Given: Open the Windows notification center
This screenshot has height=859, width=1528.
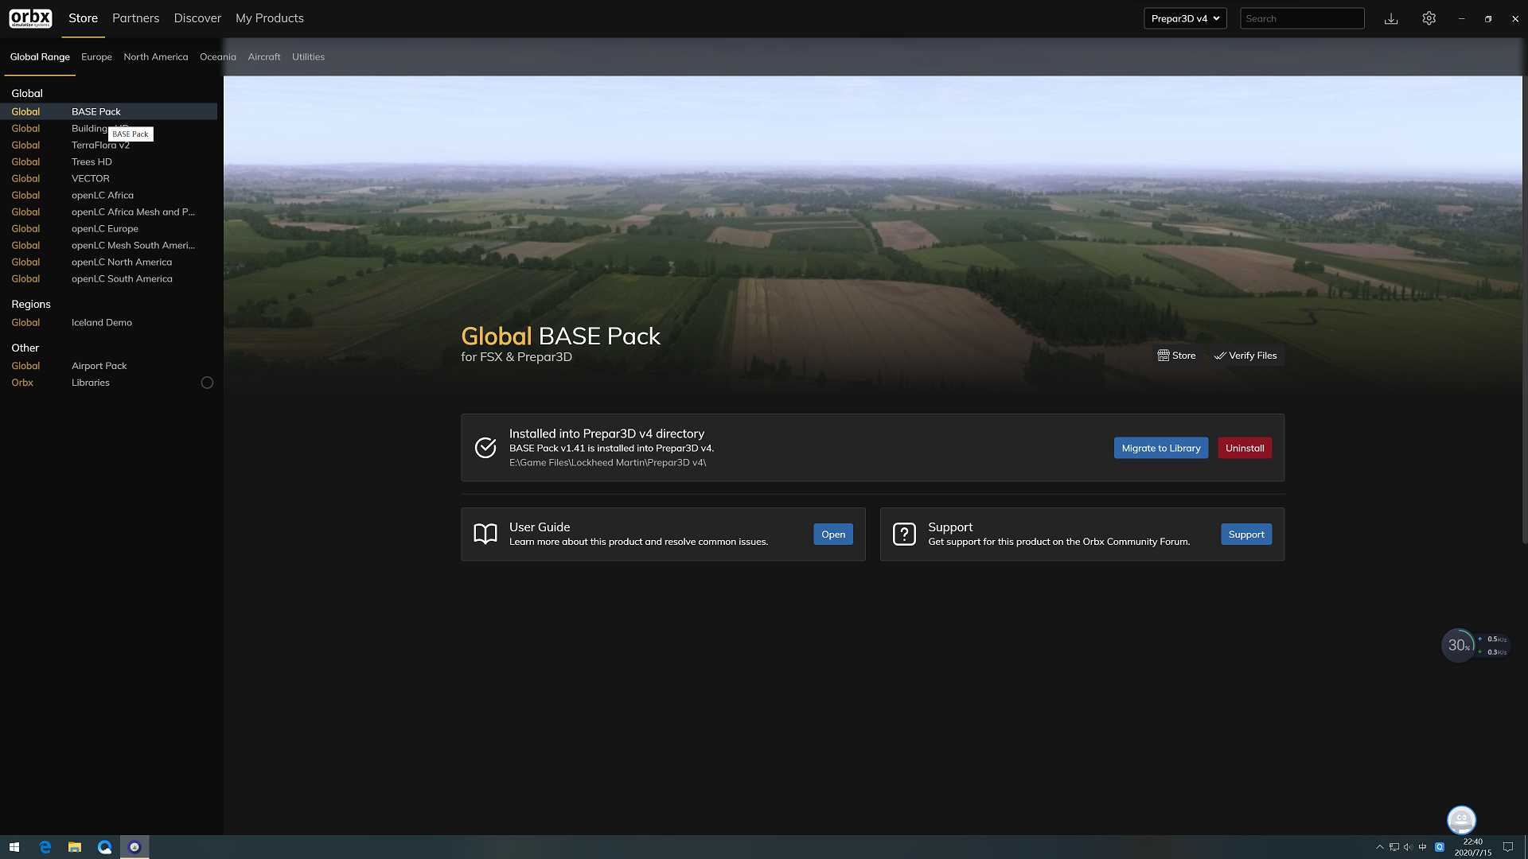Looking at the screenshot, I should tap(1507, 847).
